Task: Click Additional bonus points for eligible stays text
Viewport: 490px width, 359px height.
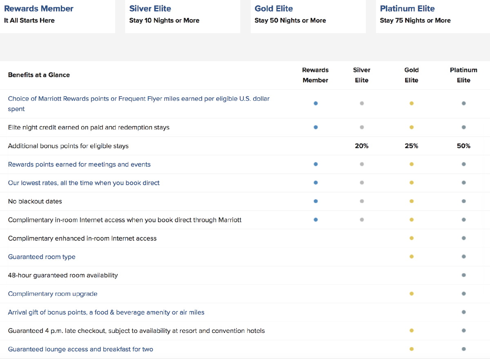Action: 68,146
